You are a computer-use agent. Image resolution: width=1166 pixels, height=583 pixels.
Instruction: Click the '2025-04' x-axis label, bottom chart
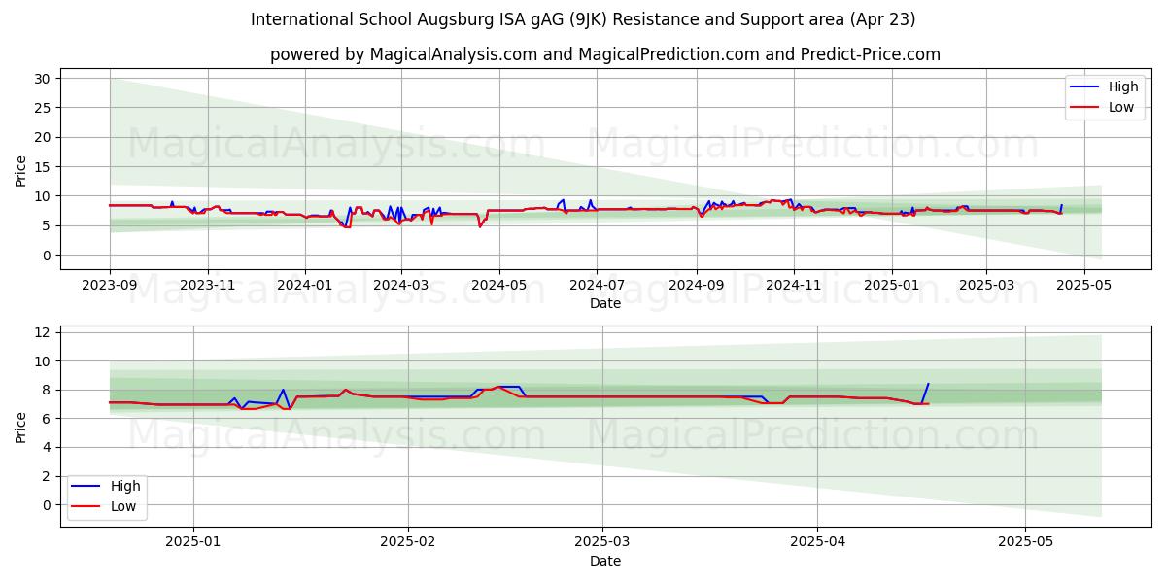click(817, 541)
